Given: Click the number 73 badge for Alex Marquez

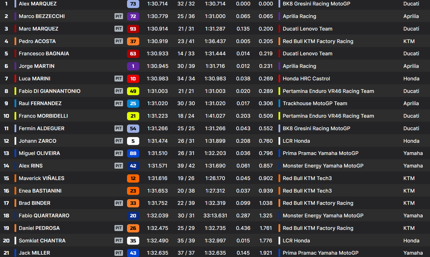Looking at the screenshot, I should point(133,4).
